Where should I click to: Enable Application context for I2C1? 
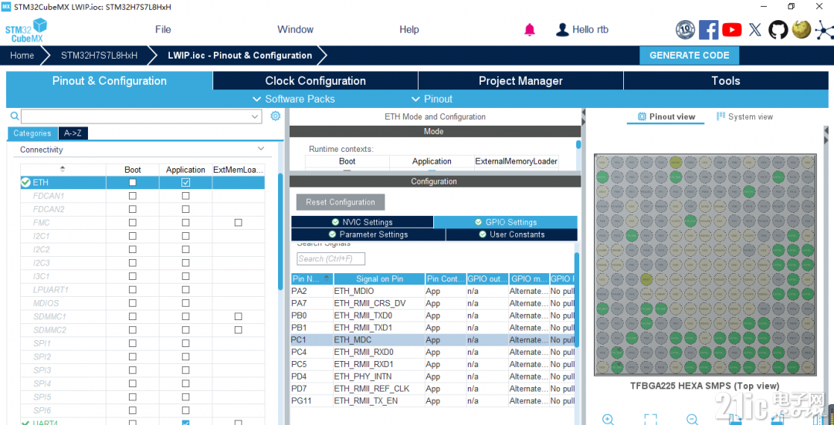185,236
